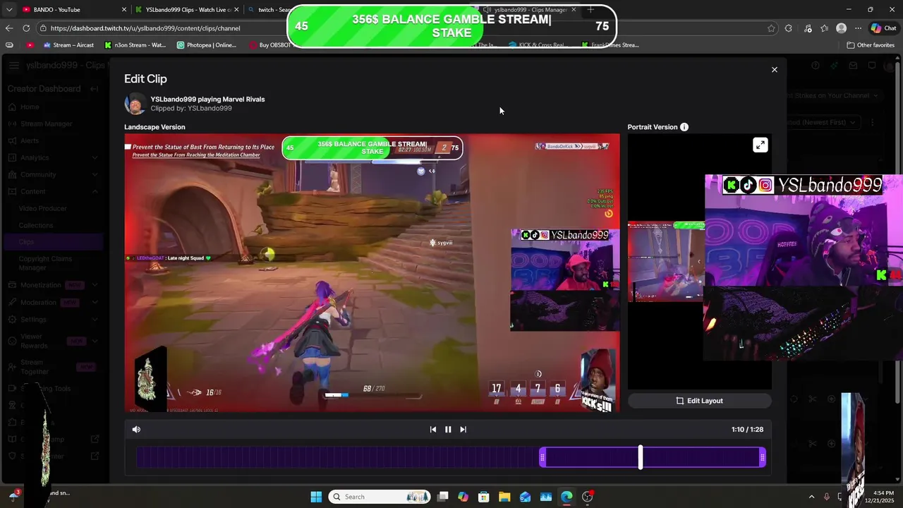Click the address bar URL
Viewport: 903px width, 508px height.
coord(145,28)
